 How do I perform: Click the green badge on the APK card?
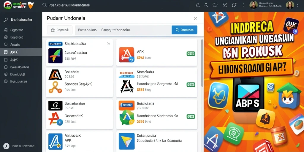(191, 54)
